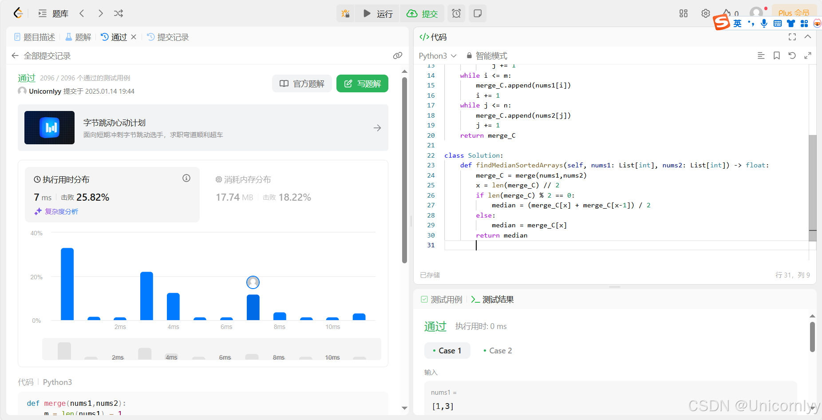Click the Unicornlyy username

coord(45,91)
